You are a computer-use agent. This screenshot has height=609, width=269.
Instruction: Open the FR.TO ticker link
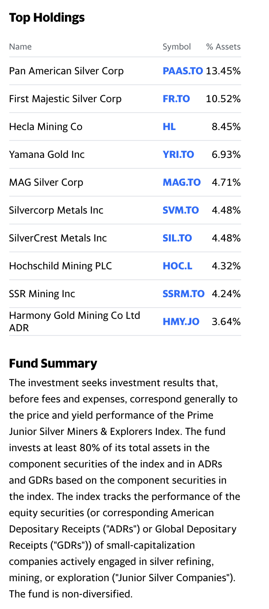coord(176,99)
